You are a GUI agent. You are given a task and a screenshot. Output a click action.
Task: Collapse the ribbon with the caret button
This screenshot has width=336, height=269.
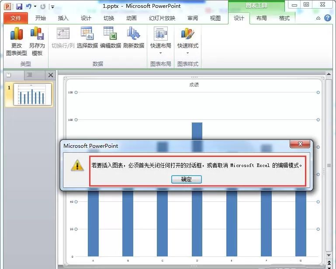[318, 18]
